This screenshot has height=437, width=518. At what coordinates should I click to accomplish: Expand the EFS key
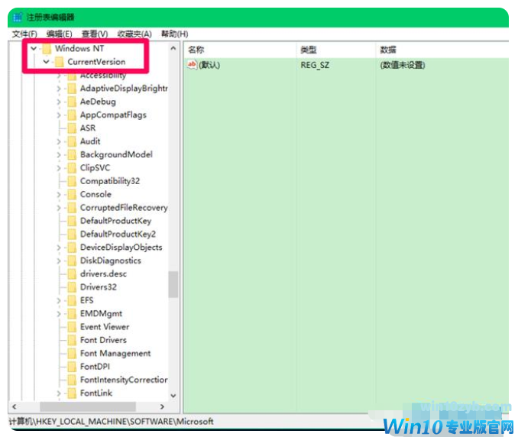click(59, 300)
